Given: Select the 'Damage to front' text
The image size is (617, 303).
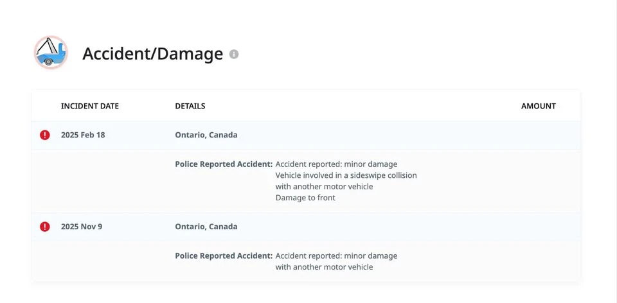Looking at the screenshot, I should 305,198.
